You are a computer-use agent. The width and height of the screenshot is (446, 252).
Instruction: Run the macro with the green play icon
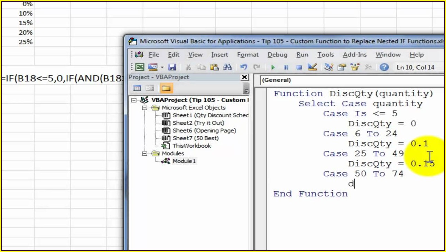[273, 67]
